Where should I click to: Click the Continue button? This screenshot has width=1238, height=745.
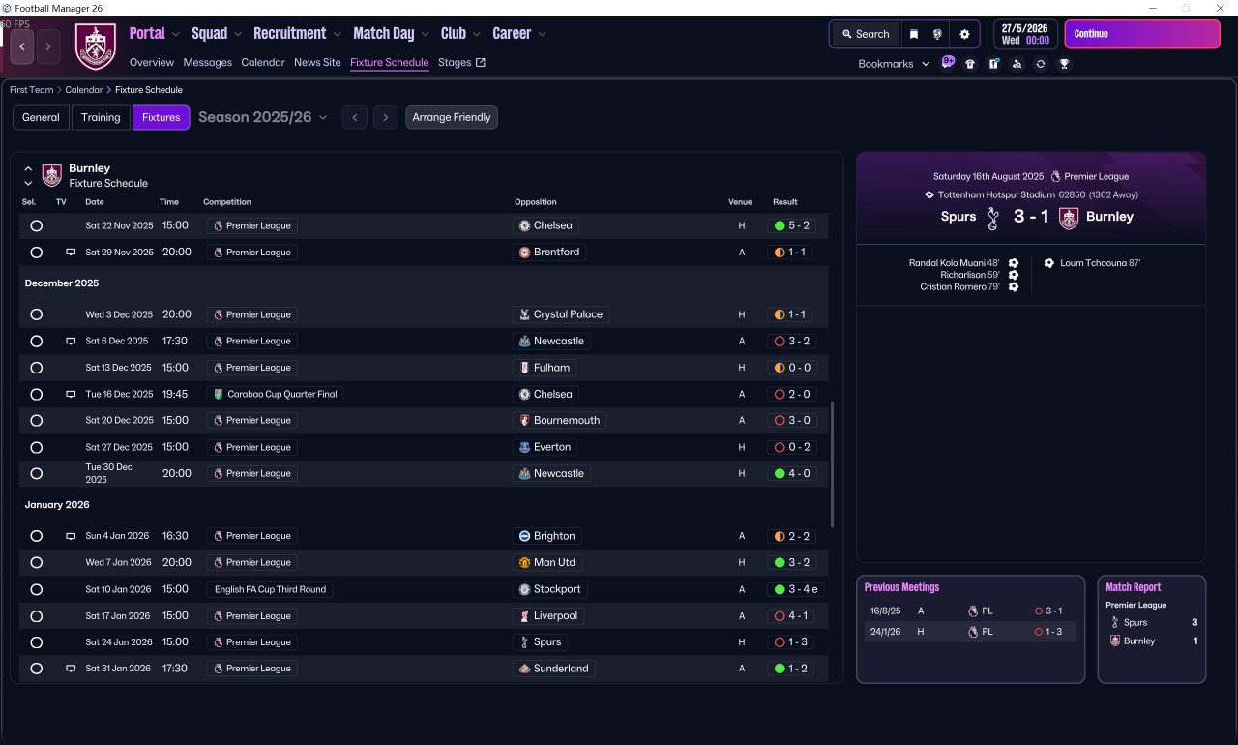tap(1142, 34)
